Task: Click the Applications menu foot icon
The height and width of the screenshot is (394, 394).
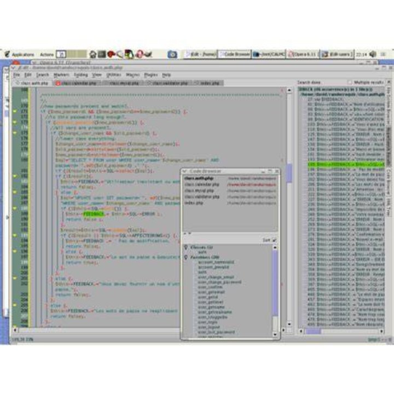Action: pyautogui.click(x=7, y=54)
